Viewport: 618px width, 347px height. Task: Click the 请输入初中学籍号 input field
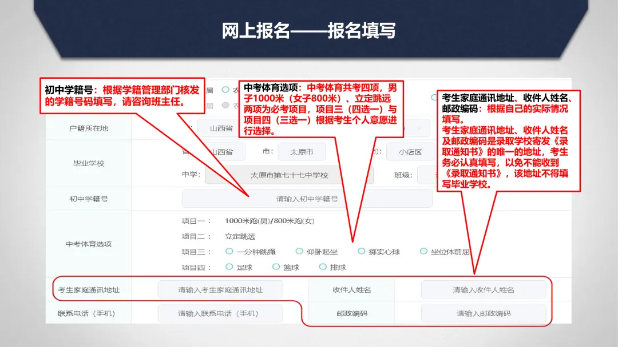(x=307, y=198)
